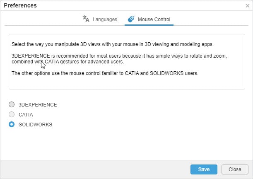This screenshot has width=253, height=179.
Task: Open the Languages tab
Action: pyautogui.click(x=100, y=19)
